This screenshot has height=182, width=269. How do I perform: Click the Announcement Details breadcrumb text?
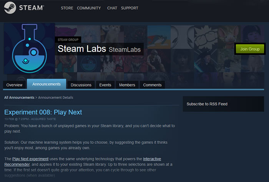coord(56,97)
